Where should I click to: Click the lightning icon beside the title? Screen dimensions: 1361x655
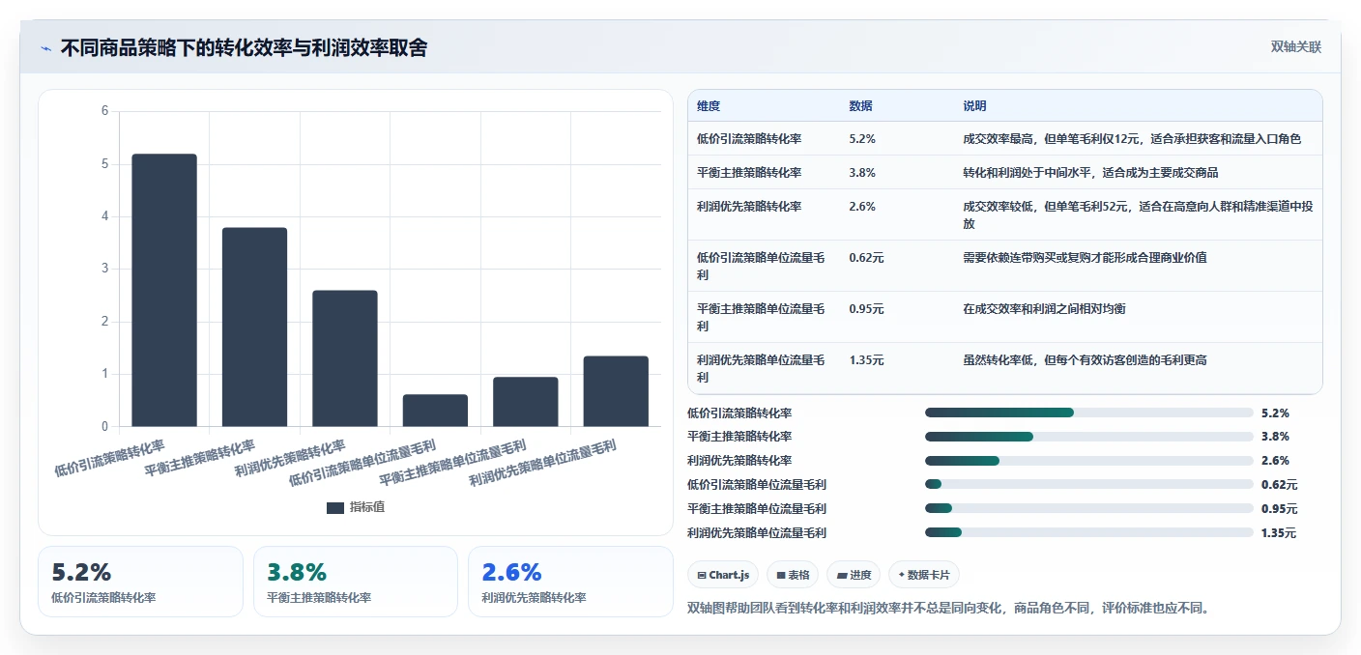[x=46, y=47]
